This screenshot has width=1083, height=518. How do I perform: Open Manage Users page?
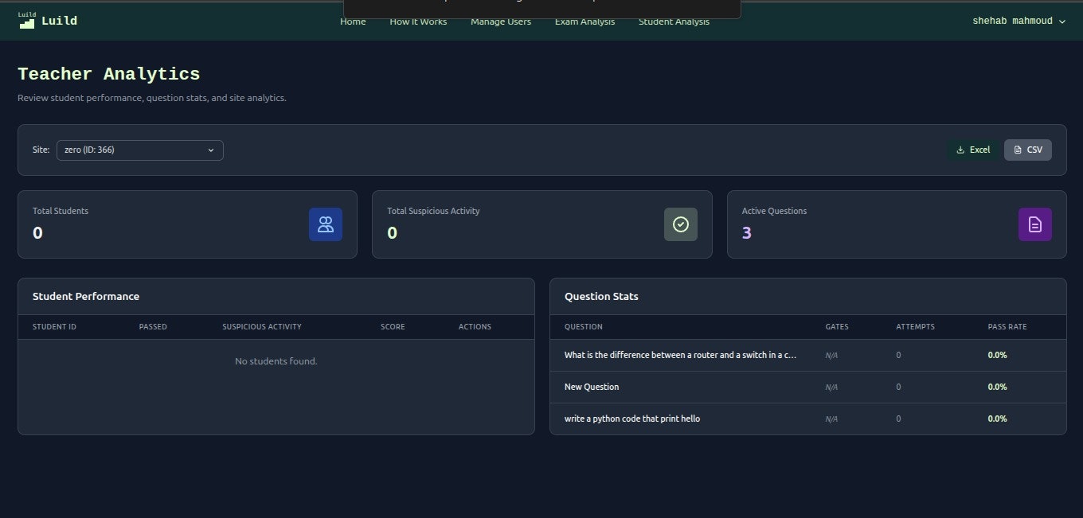click(501, 21)
